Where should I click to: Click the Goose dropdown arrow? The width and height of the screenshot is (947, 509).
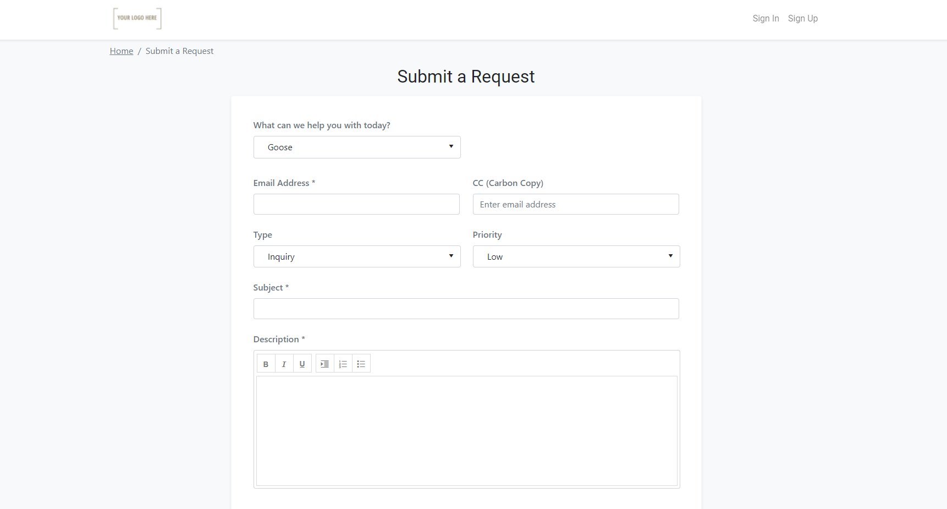pyautogui.click(x=451, y=146)
